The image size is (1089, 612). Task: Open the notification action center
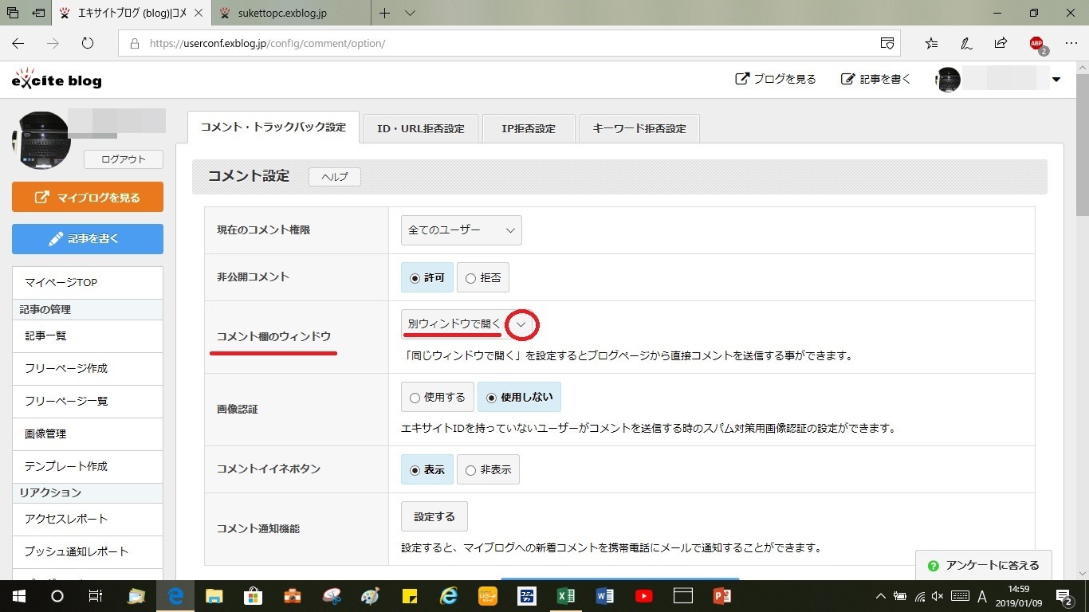[1065, 596]
